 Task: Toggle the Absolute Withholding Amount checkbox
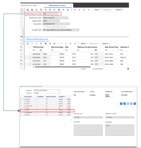(x=44, y=27)
